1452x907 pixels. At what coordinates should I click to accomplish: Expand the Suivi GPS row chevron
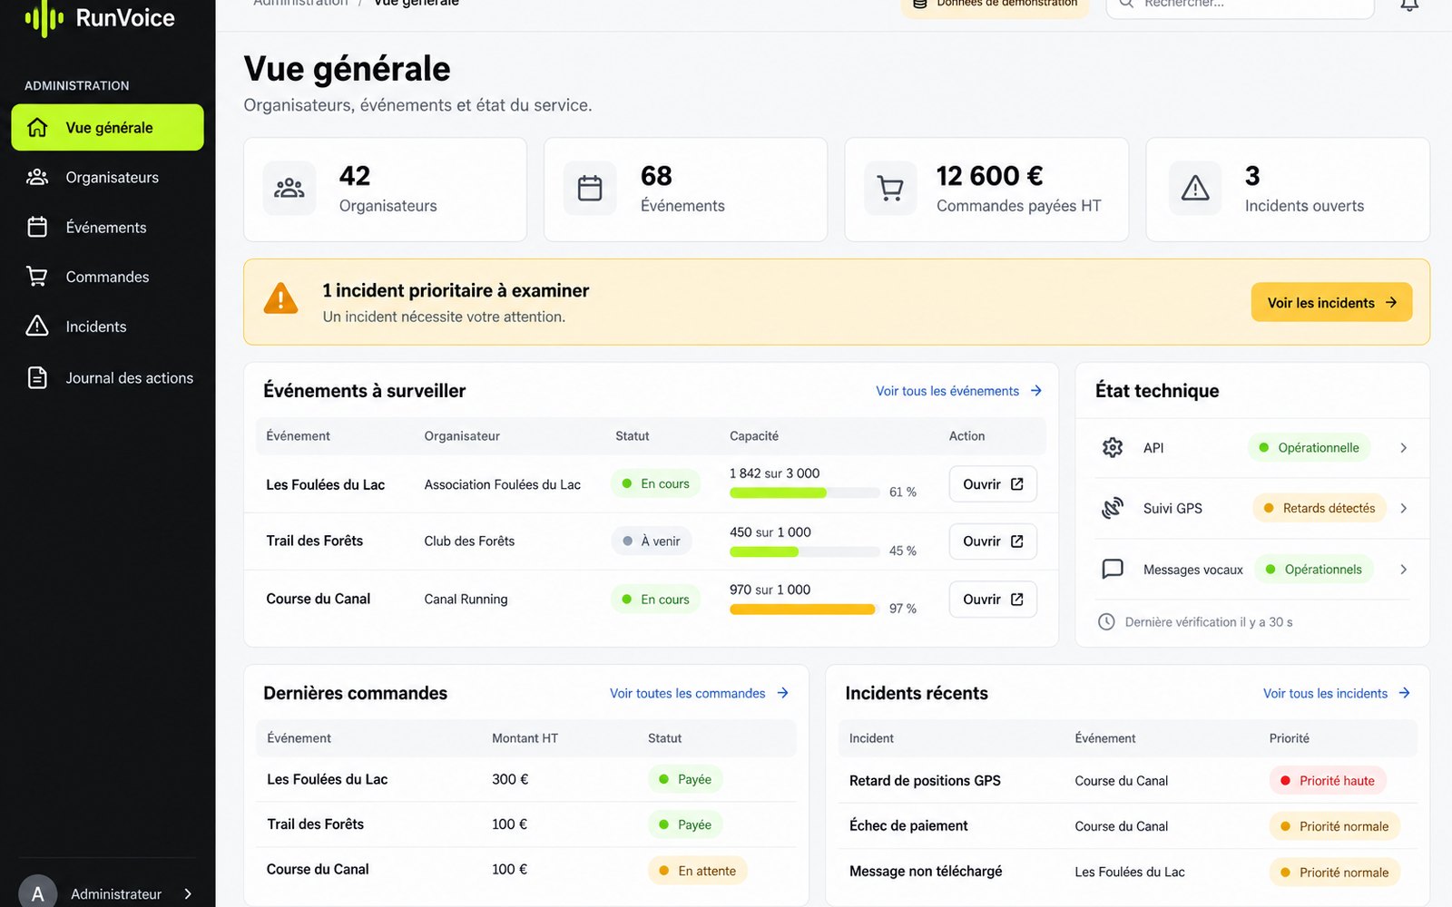click(x=1404, y=509)
